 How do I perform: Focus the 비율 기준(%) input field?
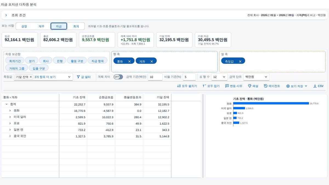click(x=189, y=77)
